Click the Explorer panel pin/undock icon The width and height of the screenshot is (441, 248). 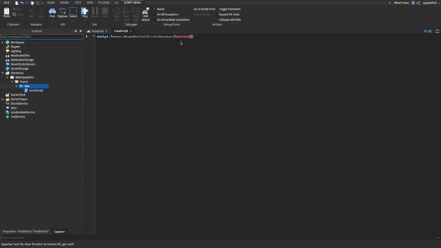[76, 31]
